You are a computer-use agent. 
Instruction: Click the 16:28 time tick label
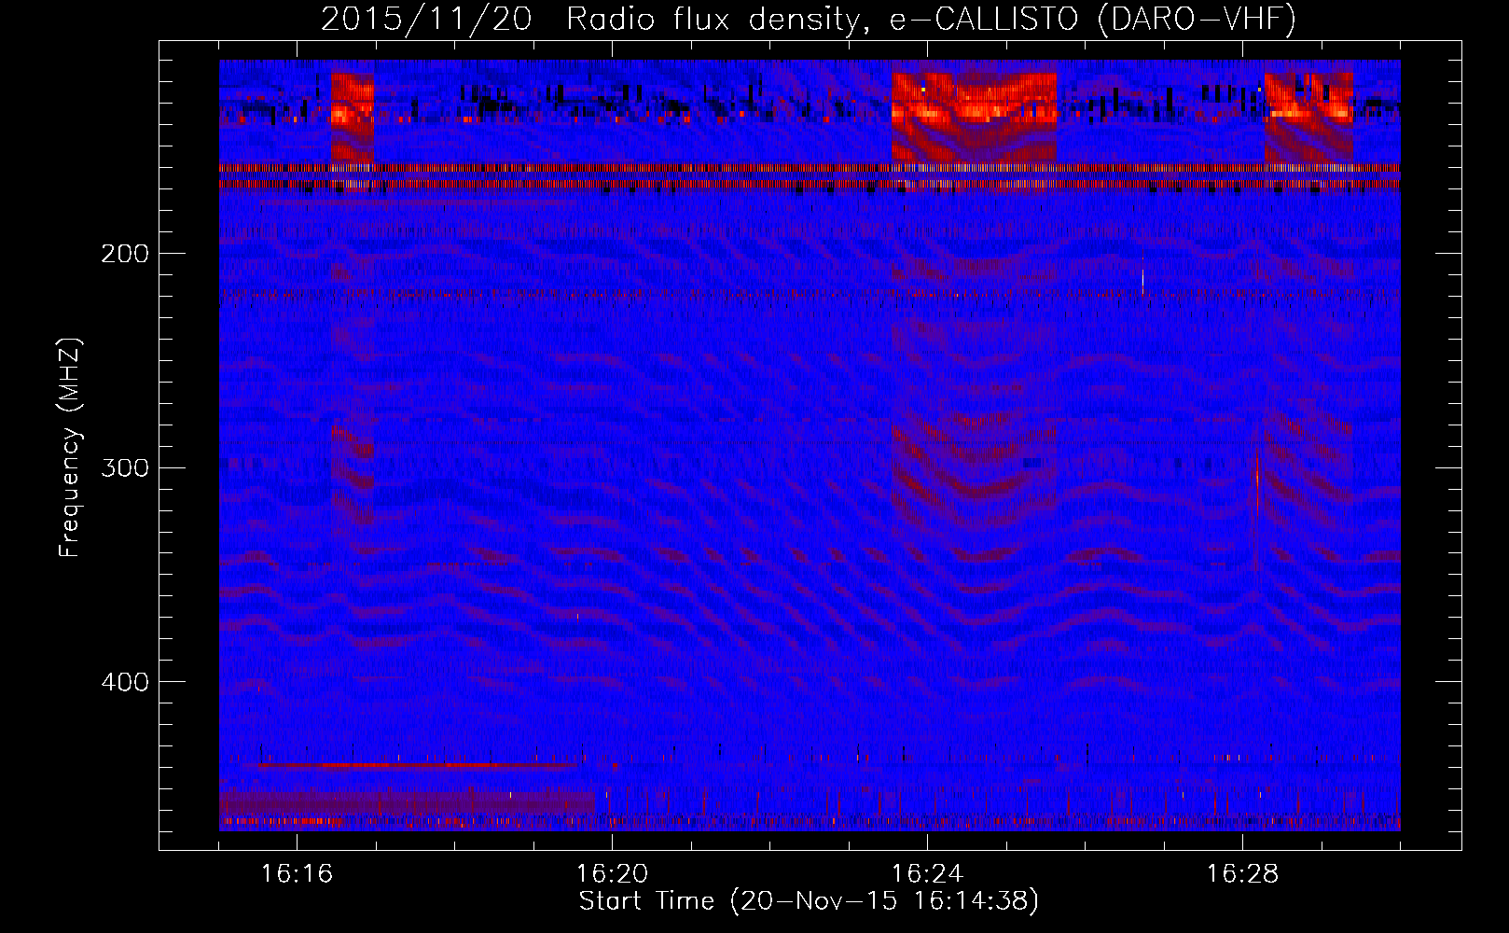click(x=1242, y=874)
